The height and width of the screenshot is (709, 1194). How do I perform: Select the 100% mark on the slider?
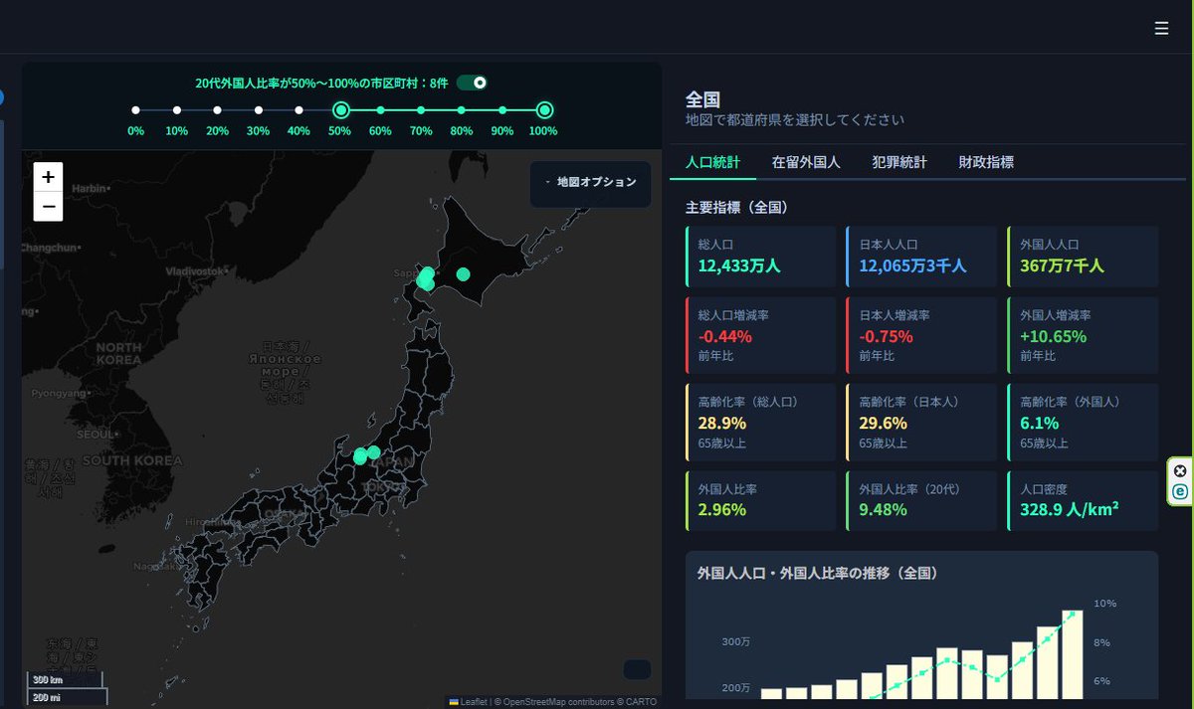click(543, 109)
